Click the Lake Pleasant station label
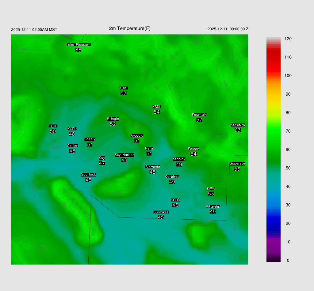This screenshot has height=291, width=314. [x=78, y=45]
